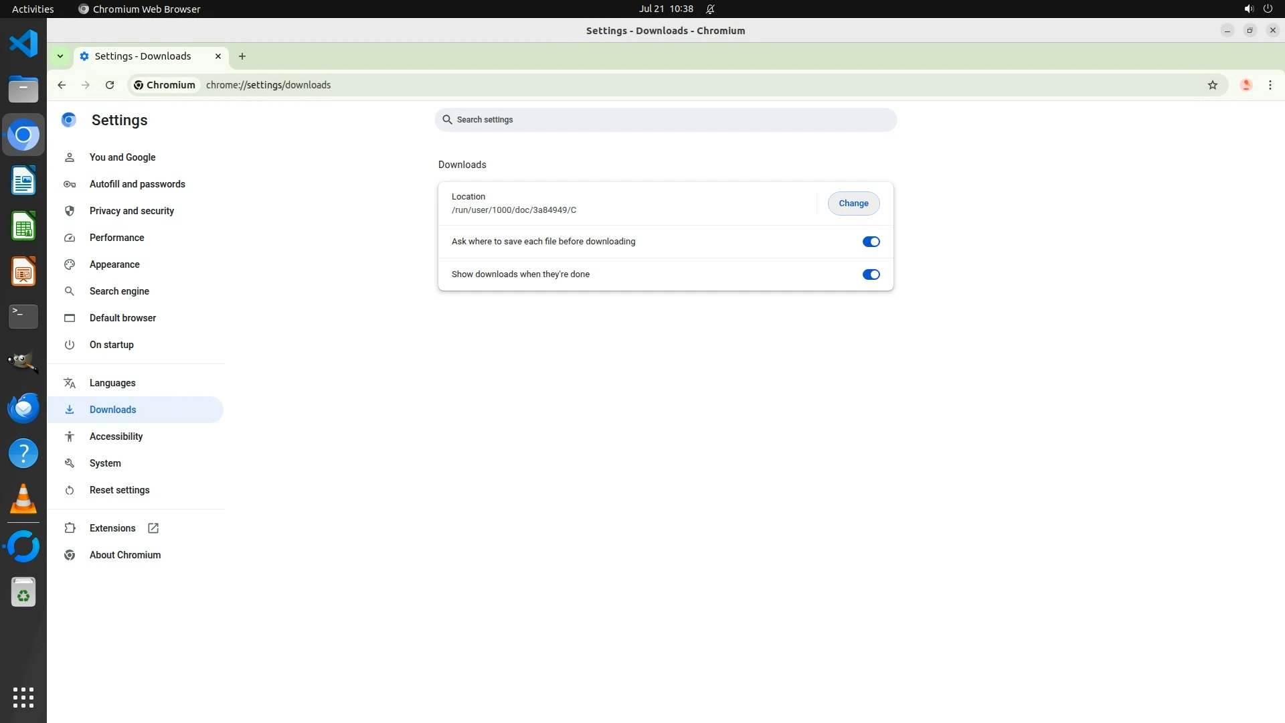Click the site info Chromium chip

click(165, 85)
